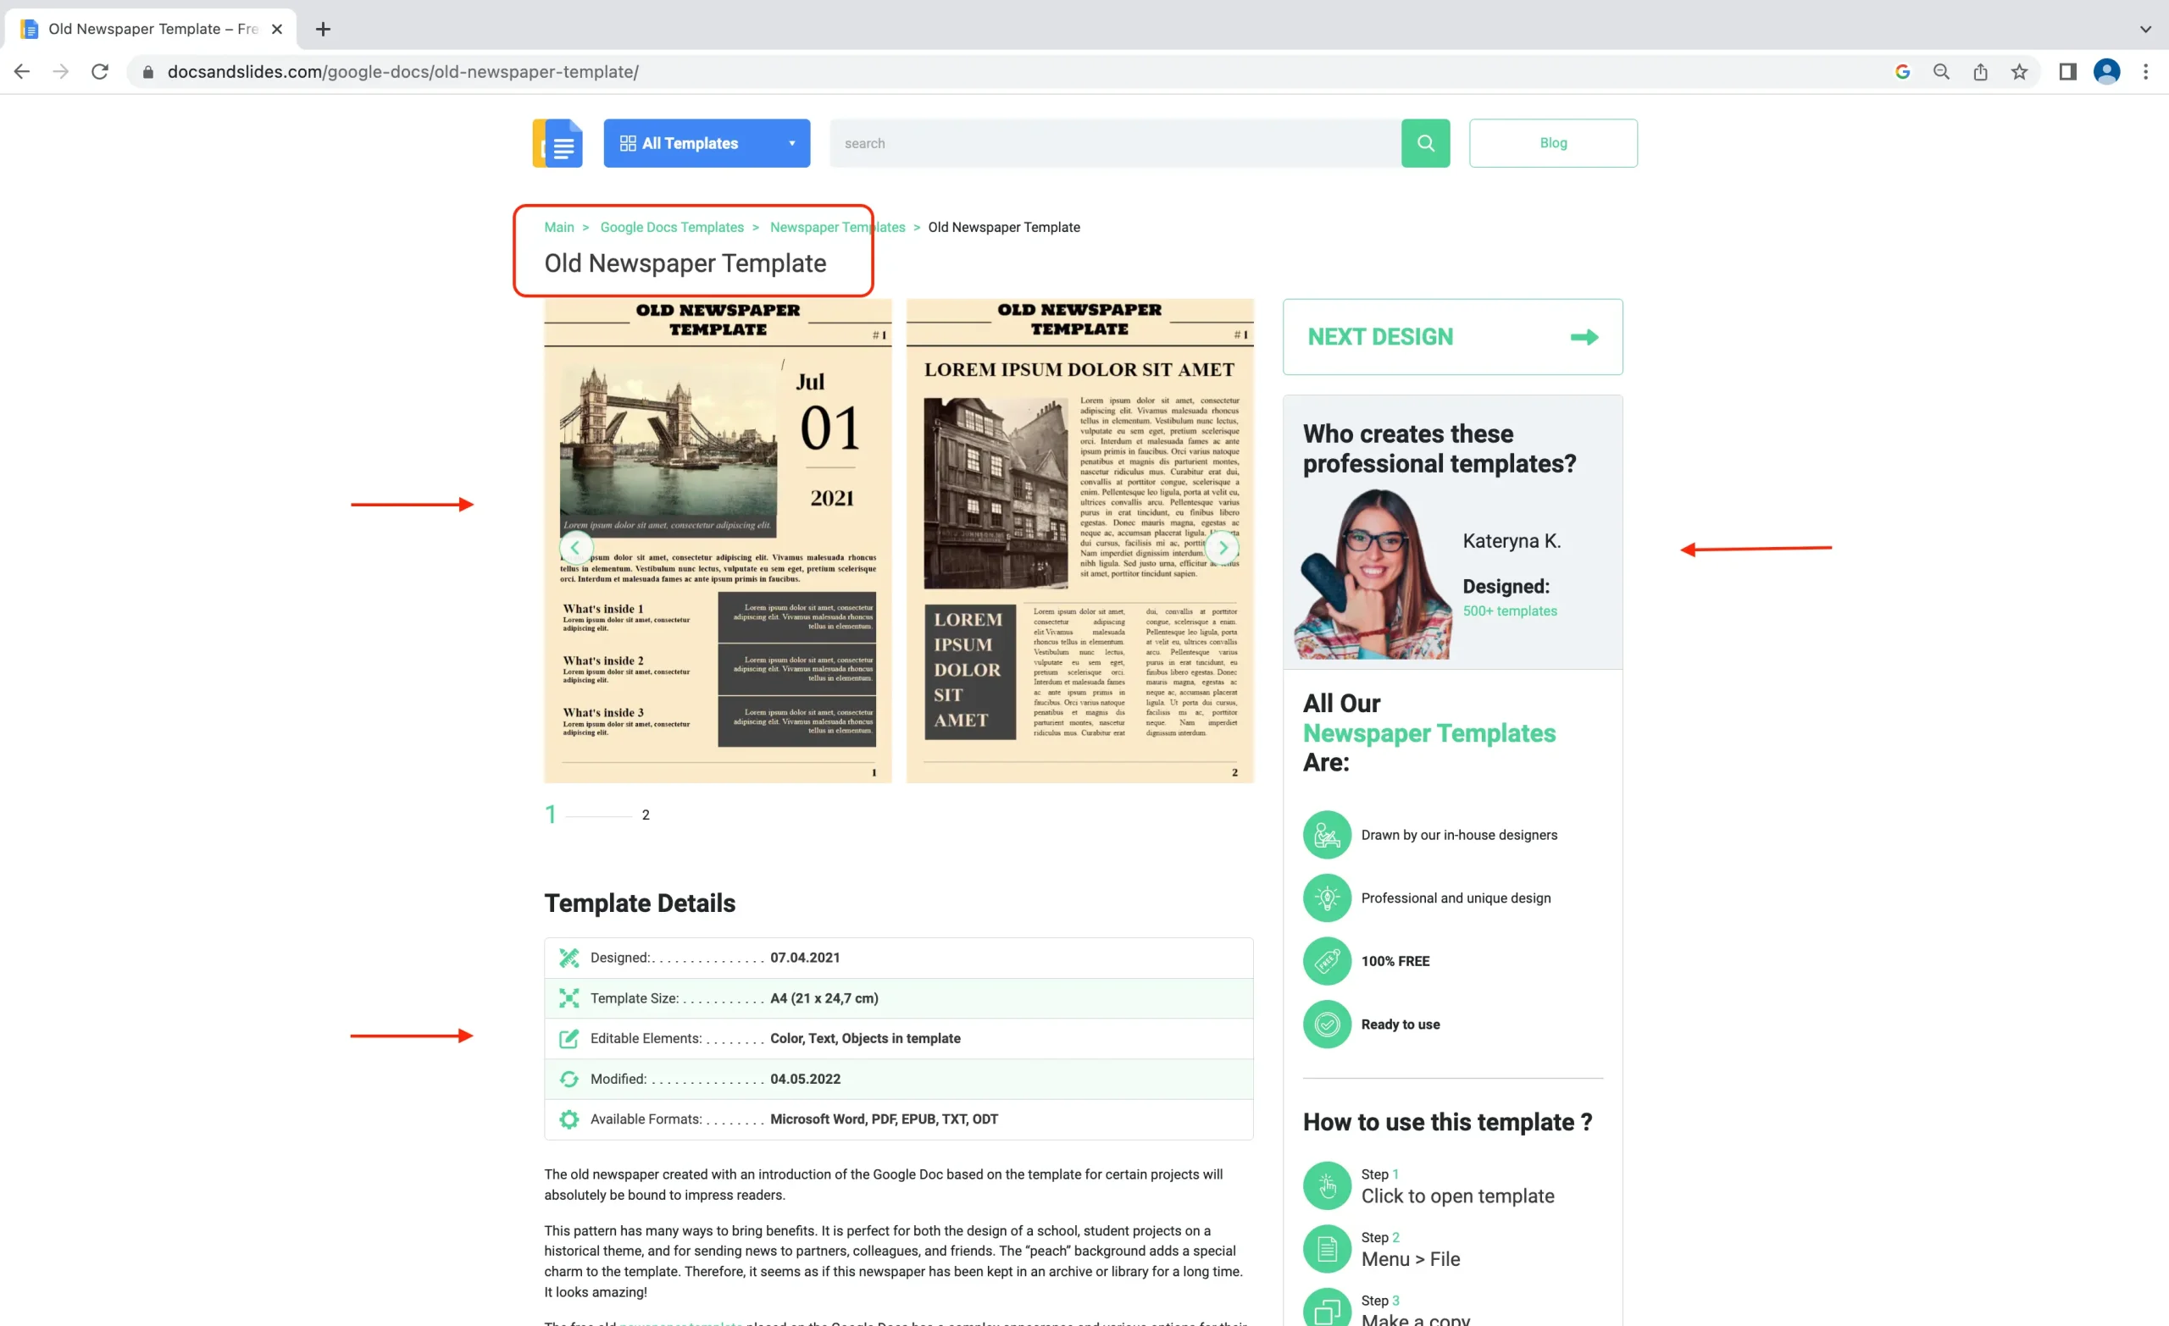Image resolution: width=2169 pixels, height=1326 pixels.
Task: Click the Step 1 pointer-hand icon
Action: pos(1326,1185)
